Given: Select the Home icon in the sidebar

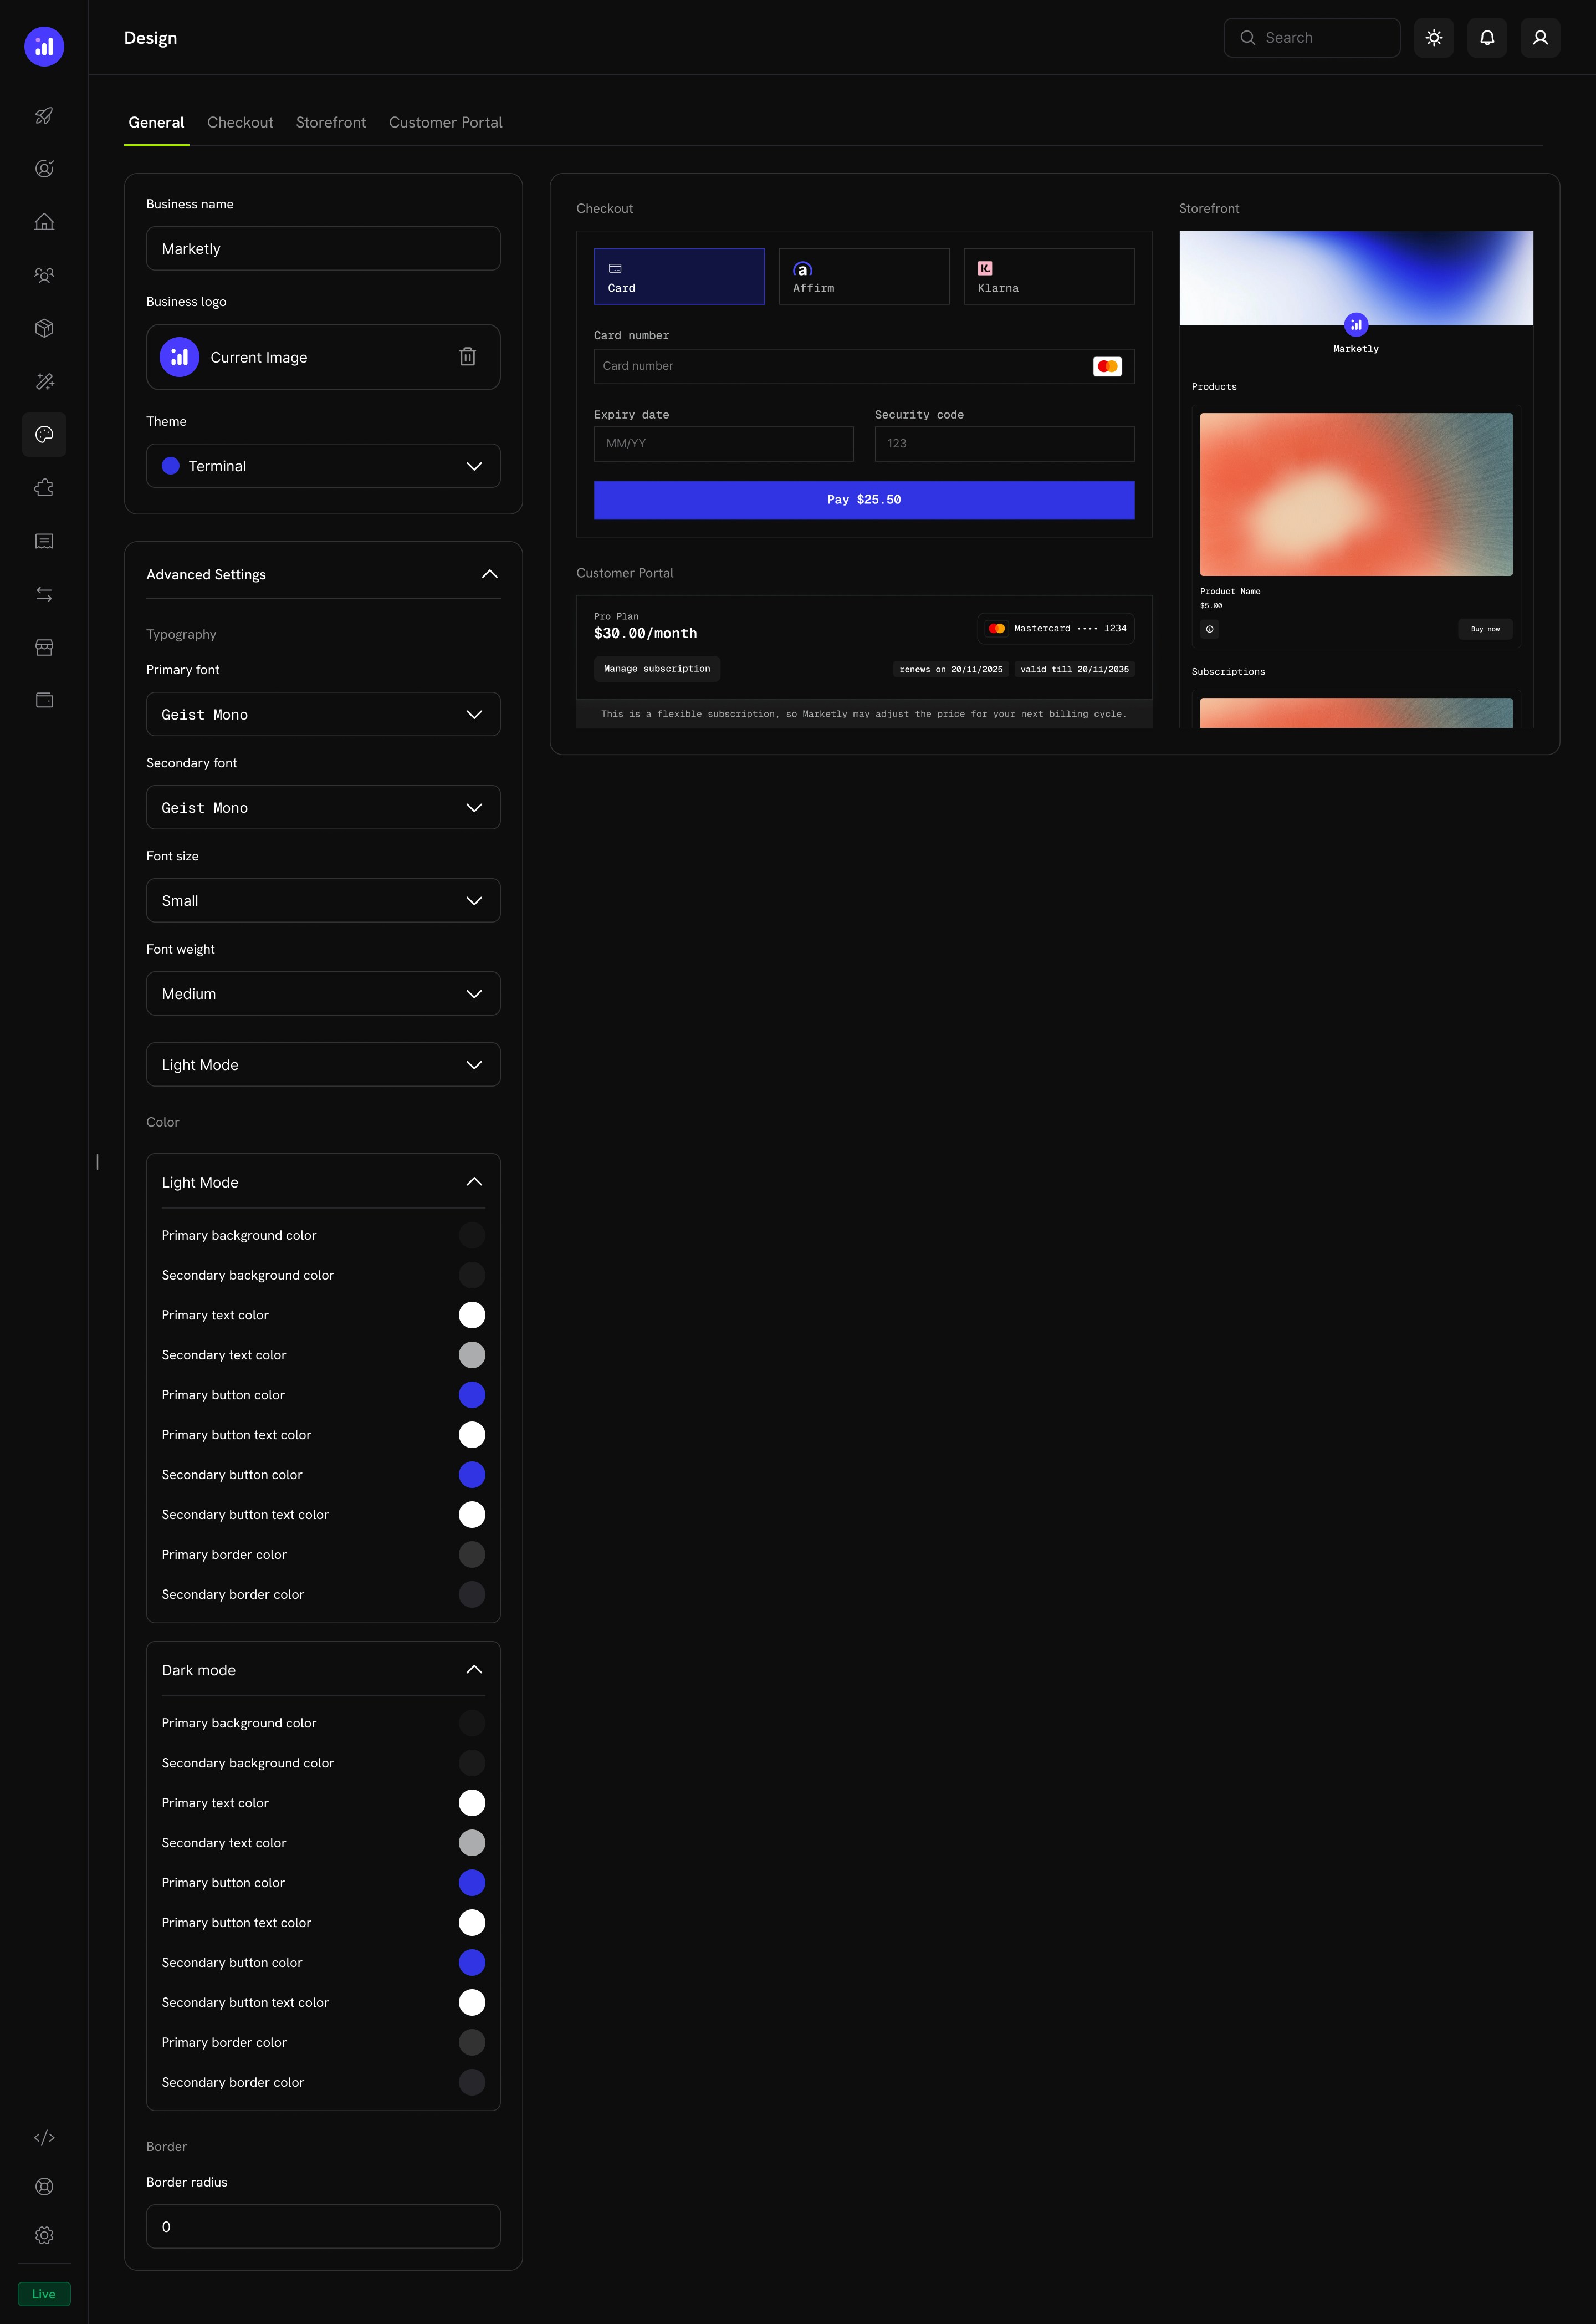Looking at the screenshot, I should click(x=44, y=221).
